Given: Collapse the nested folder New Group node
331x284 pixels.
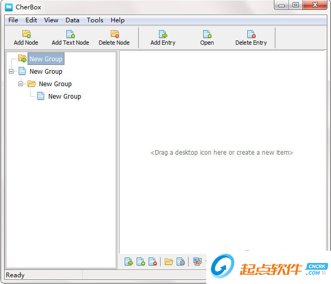Looking at the screenshot, I should coord(20,84).
